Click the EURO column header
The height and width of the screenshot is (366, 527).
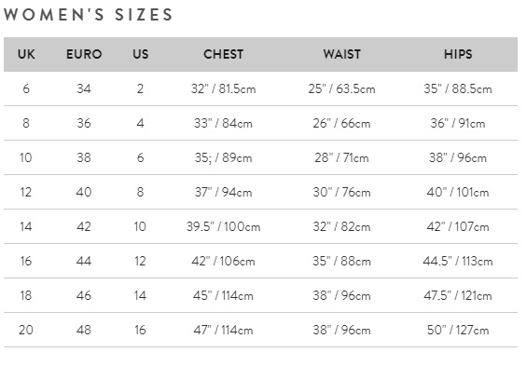point(84,54)
